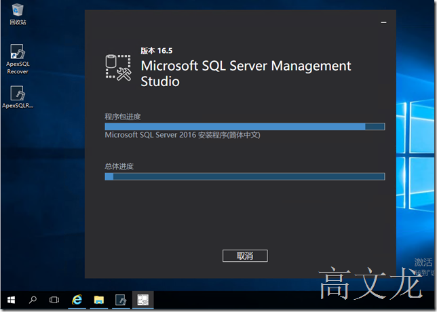Open the Windows Start menu
The image size is (437, 312).
[x=11, y=300]
